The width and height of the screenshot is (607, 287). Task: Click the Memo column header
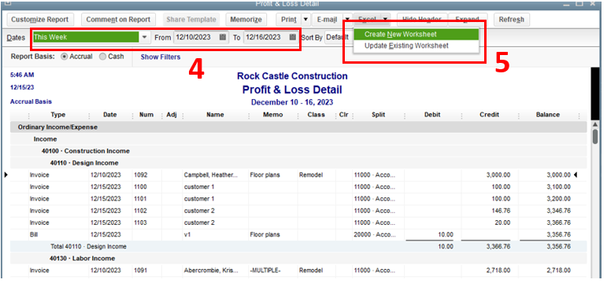(x=273, y=115)
